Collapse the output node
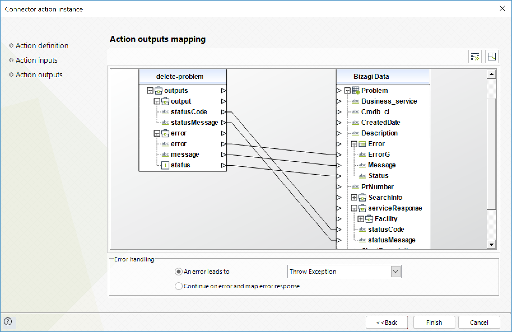 157,101
